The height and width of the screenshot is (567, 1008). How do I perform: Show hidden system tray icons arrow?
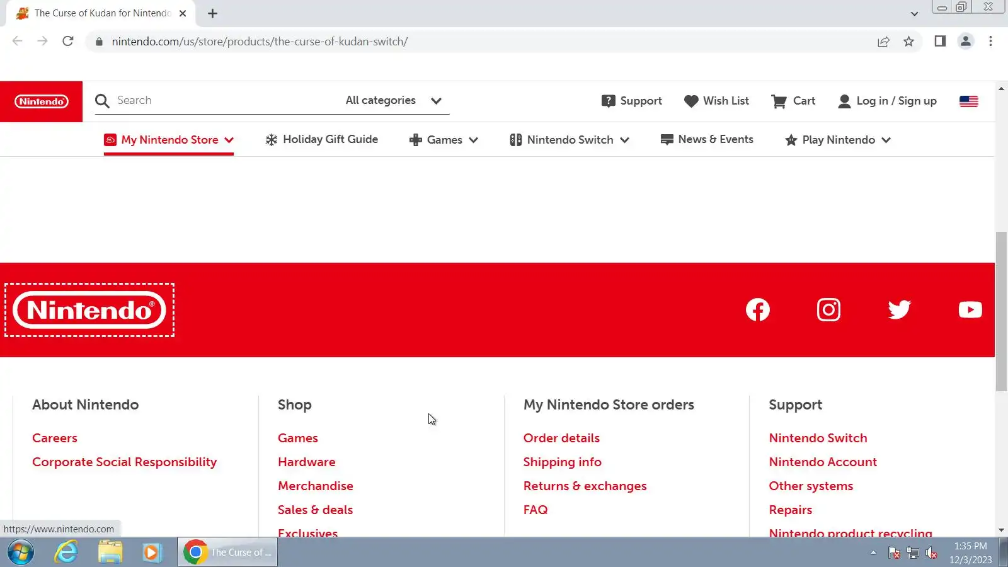click(873, 553)
